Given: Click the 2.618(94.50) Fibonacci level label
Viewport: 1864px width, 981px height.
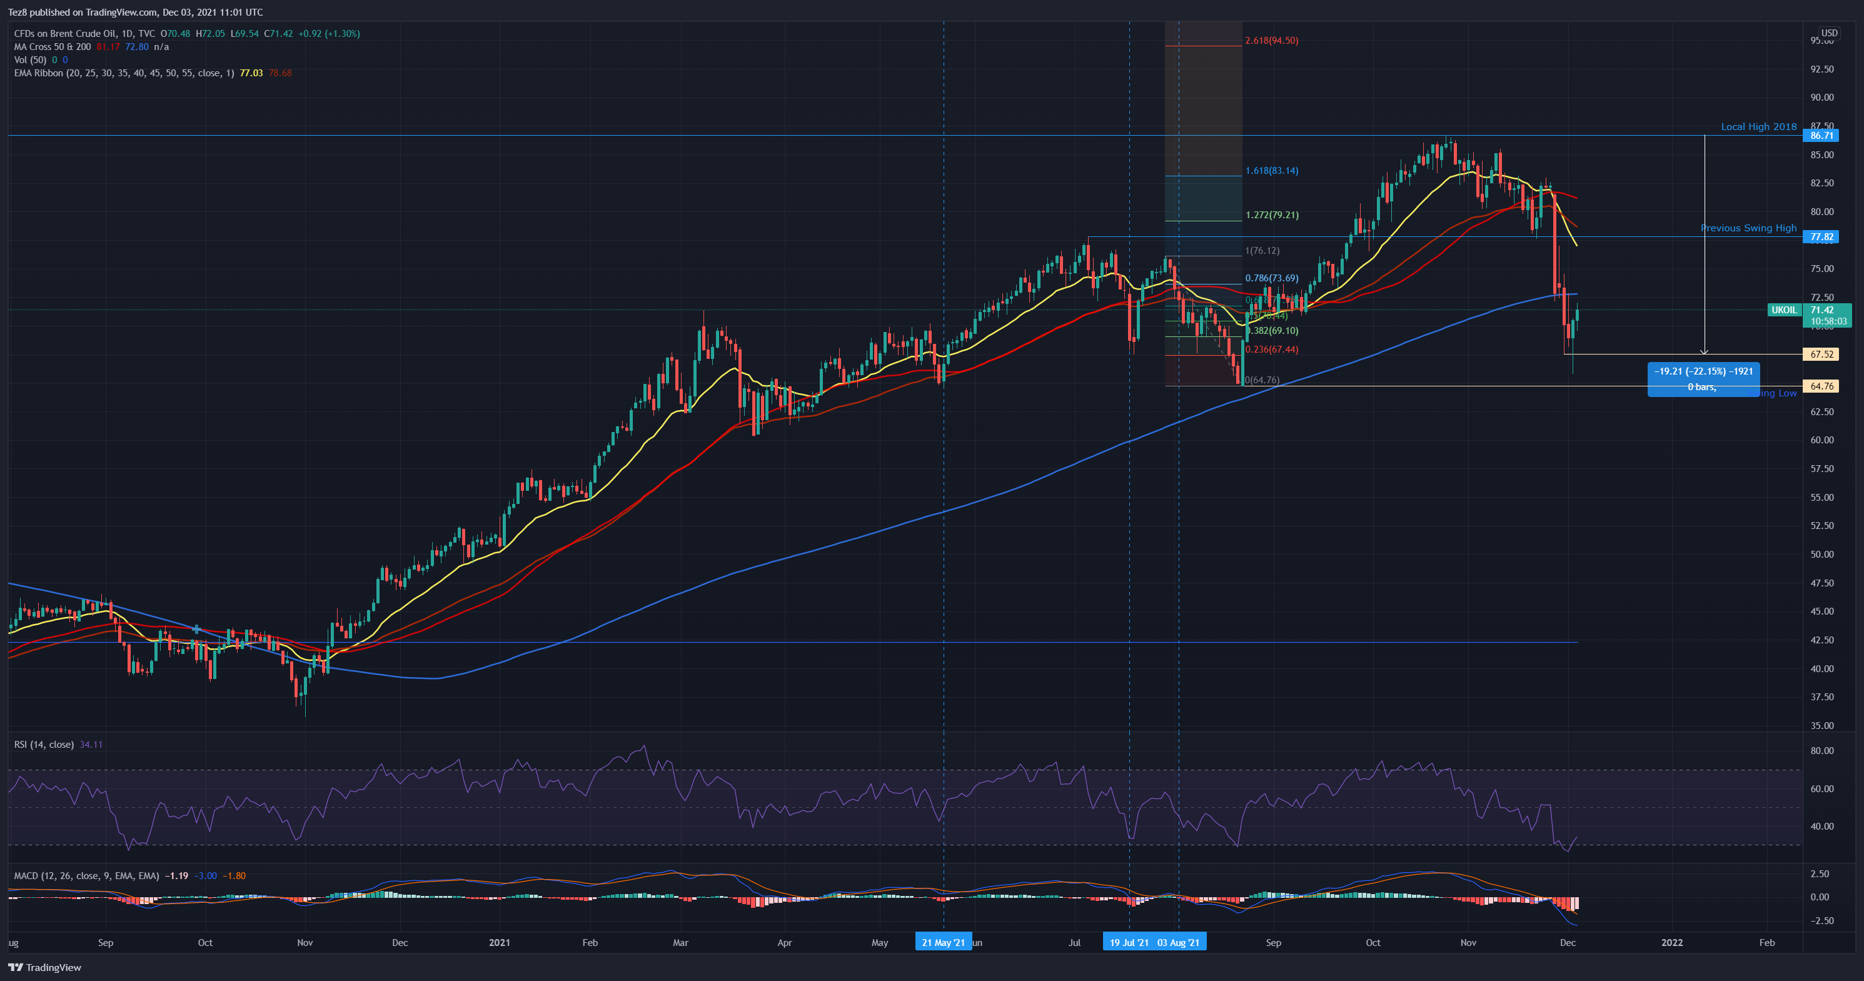Looking at the screenshot, I should 1271,41.
